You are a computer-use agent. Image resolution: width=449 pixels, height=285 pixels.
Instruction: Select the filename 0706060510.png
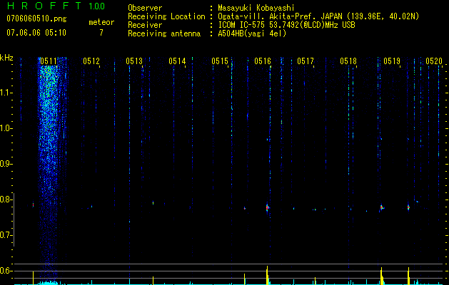point(36,19)
